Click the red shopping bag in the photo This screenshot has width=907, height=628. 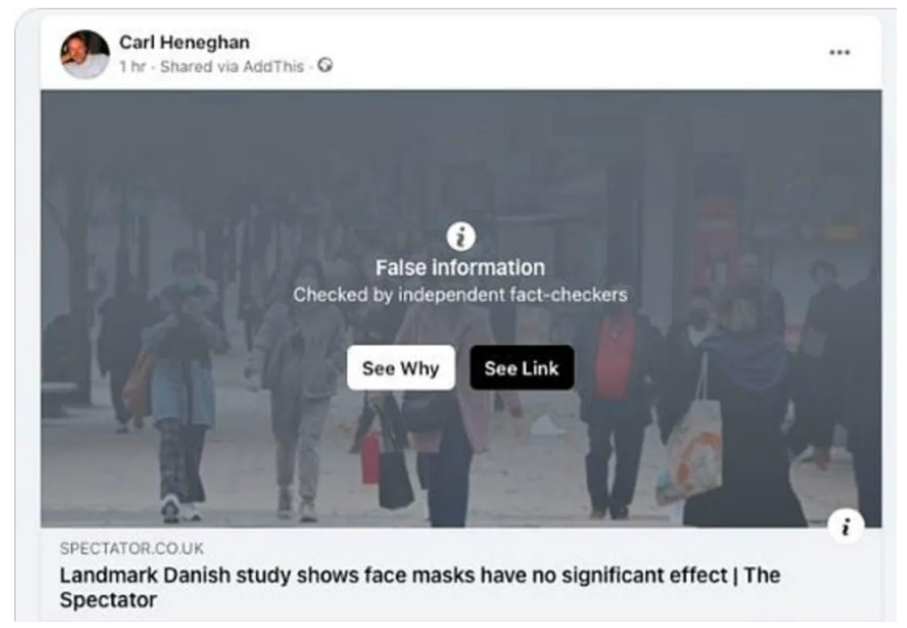(371, 457)
